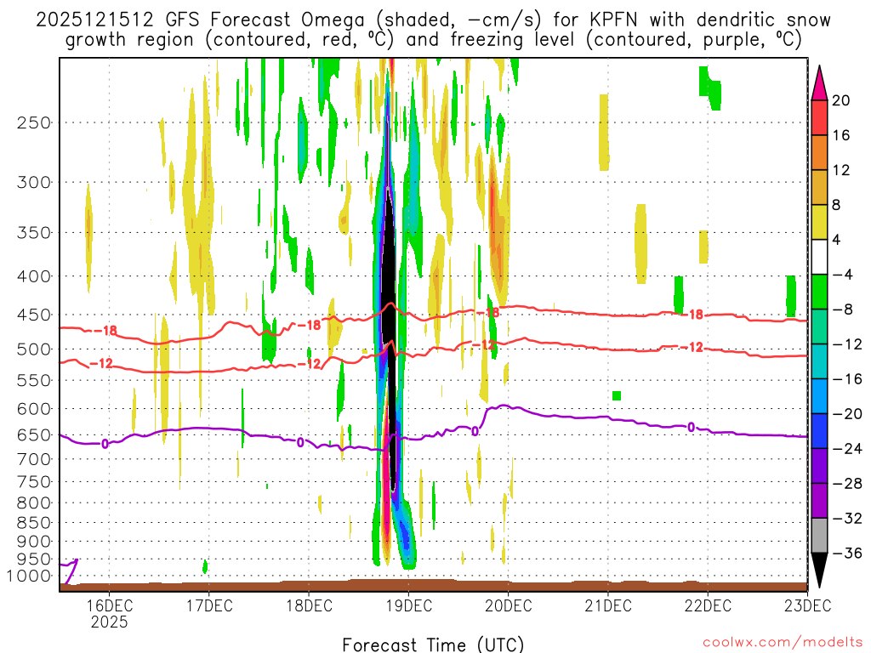Click the 19DEC time axis label

[408, 605]
